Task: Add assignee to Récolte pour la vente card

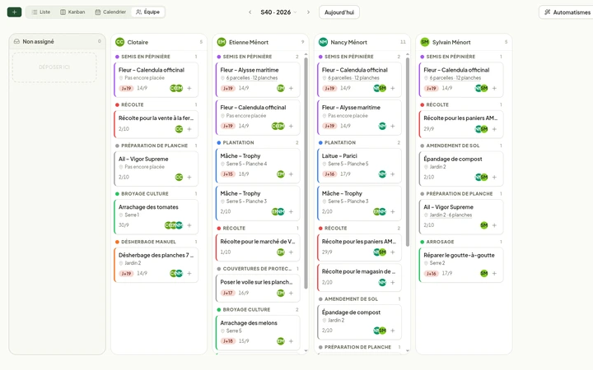Action: [189, 129]
